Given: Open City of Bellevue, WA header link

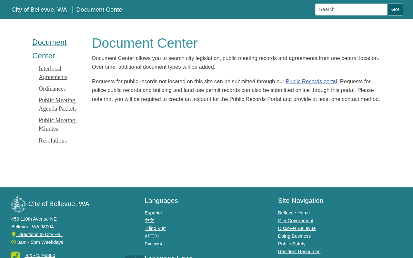Looking at the screenshot, I should coord(39,10).
